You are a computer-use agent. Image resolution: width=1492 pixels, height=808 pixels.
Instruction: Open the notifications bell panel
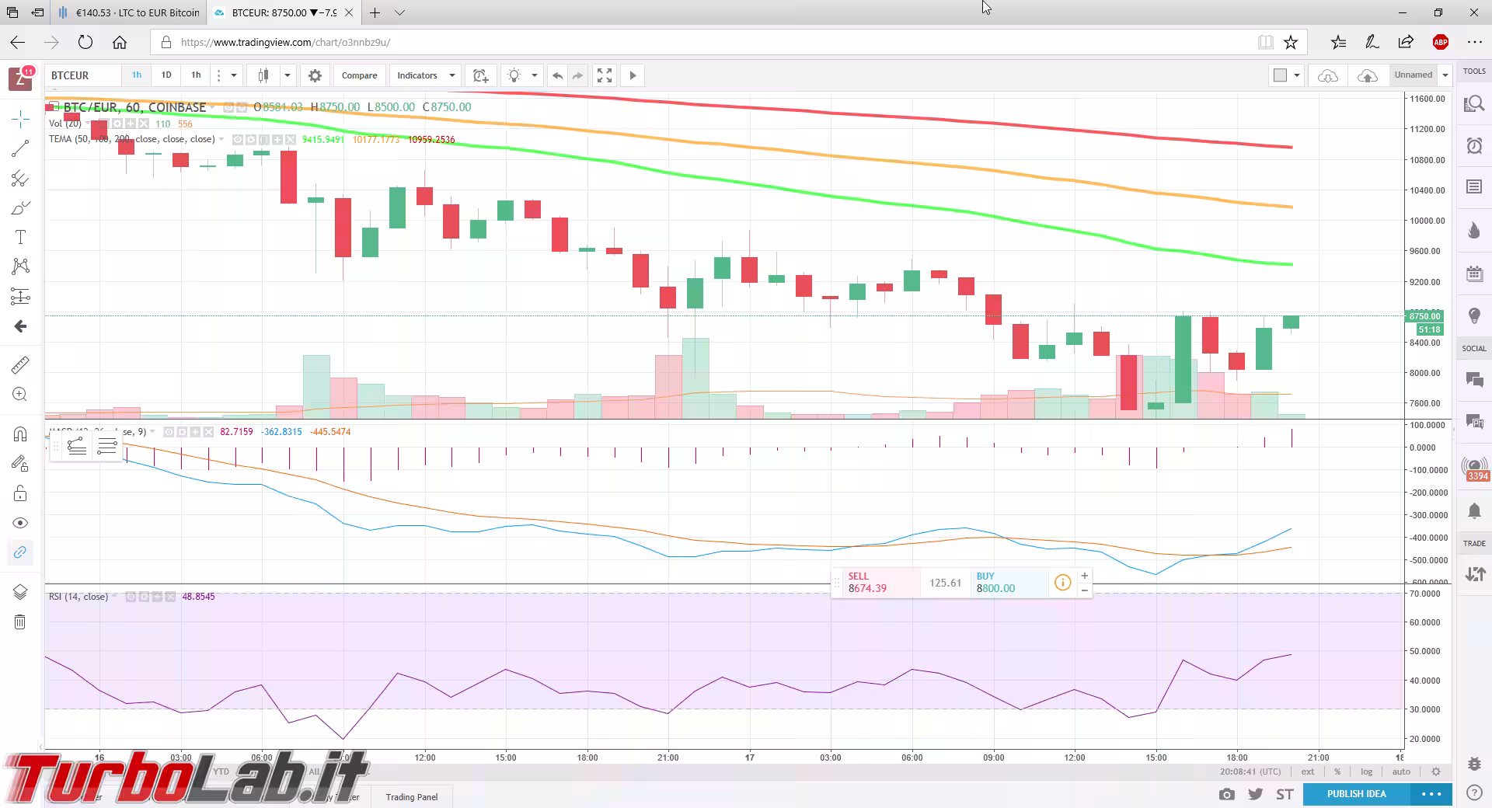[x=1474, y=510]
